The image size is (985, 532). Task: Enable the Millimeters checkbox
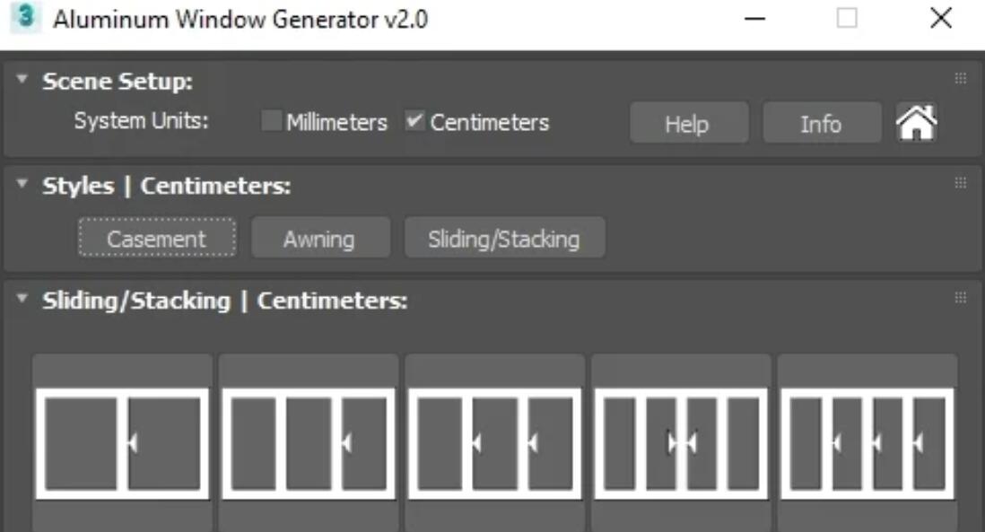tap(271, 121)
